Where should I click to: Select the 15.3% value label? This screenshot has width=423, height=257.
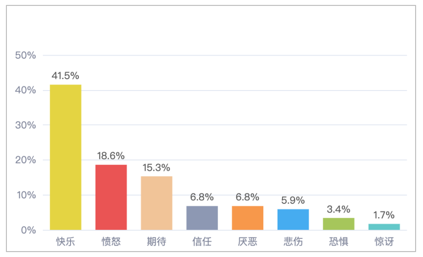[156, 167]
